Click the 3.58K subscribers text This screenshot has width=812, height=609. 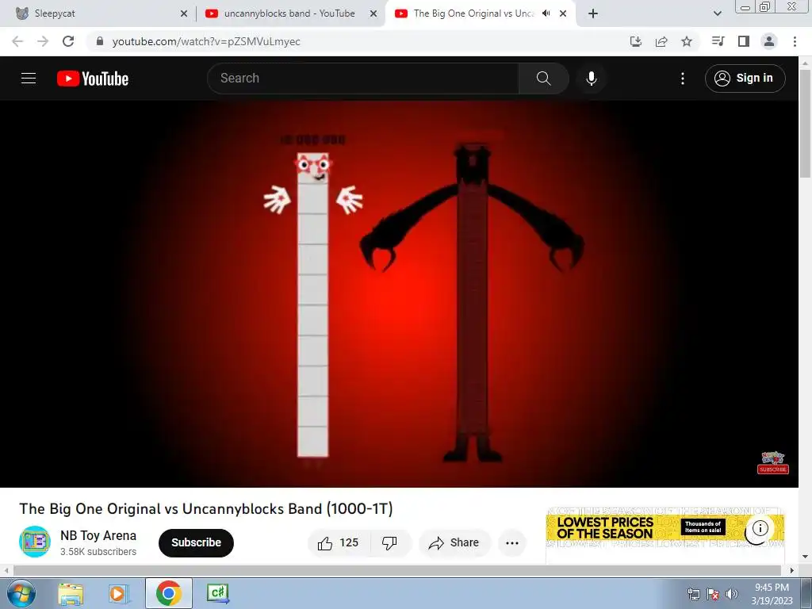pyautogui.click(x=98, y=552)
